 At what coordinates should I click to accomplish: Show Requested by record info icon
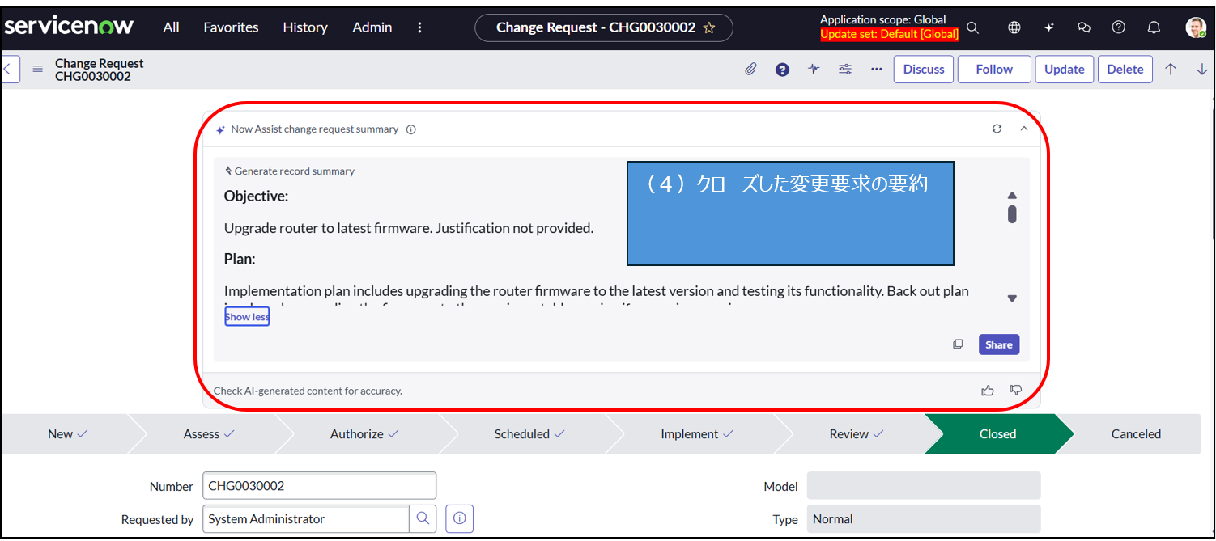[x=460, y=519]
